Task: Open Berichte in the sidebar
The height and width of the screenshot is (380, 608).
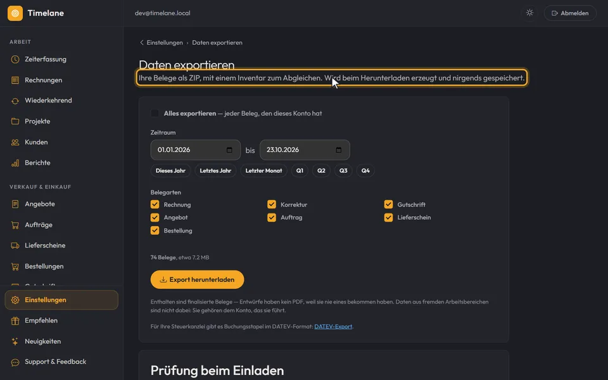Action: click(x=61, y=163)
